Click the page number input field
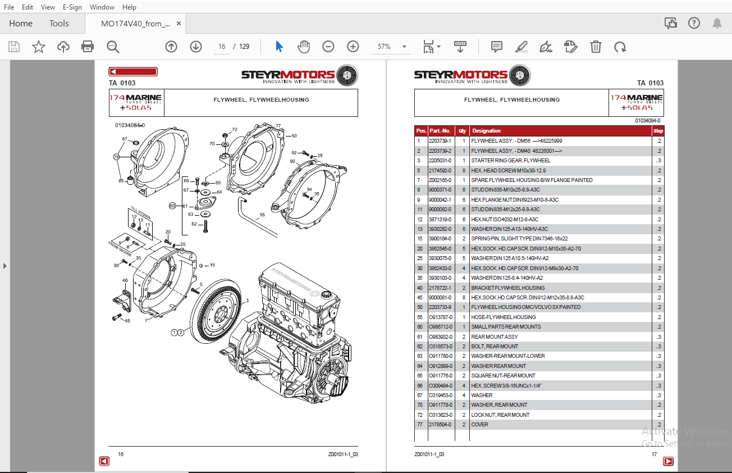Image resolution: width=732 pixels, height=473 pixels. 222,47
